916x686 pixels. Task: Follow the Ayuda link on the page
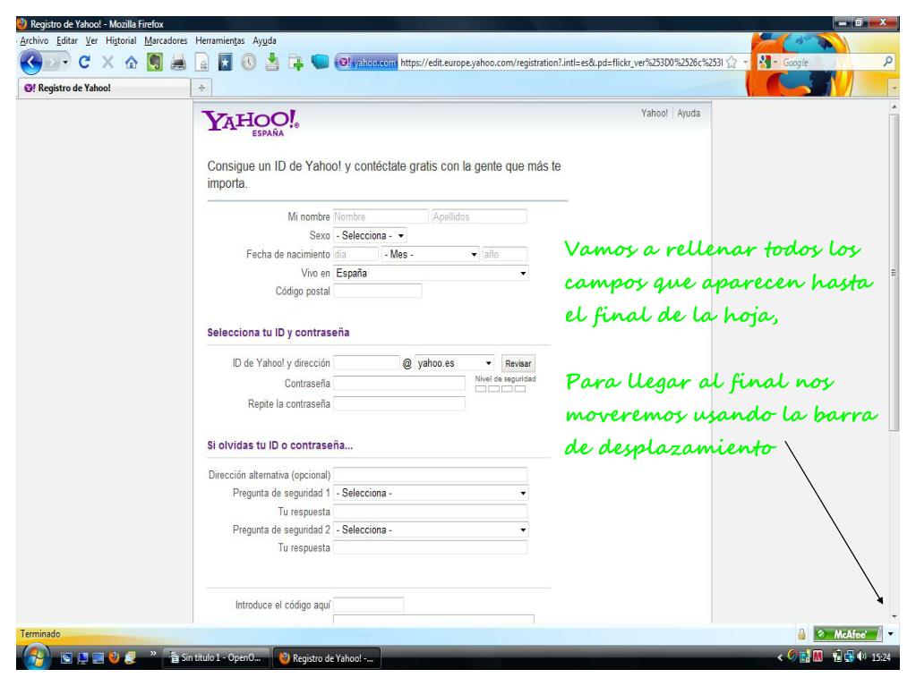[689, 114]
